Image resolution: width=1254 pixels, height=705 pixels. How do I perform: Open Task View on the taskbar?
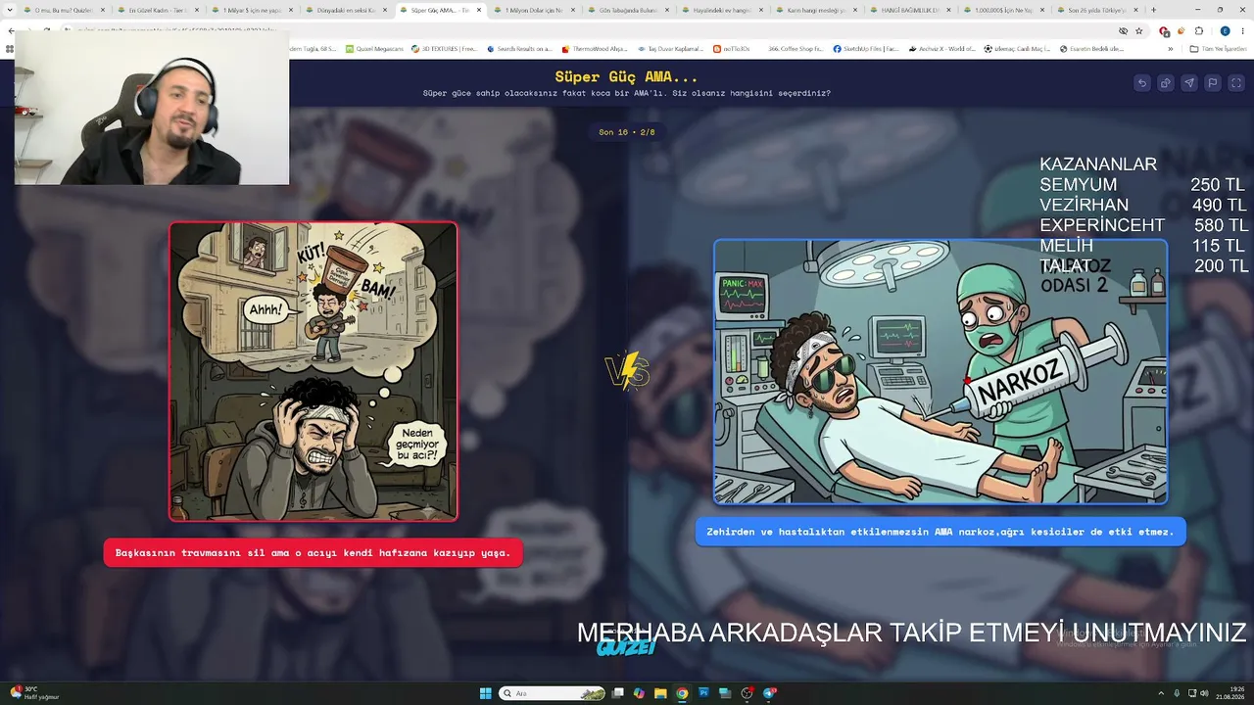click(x=618, y=693)
